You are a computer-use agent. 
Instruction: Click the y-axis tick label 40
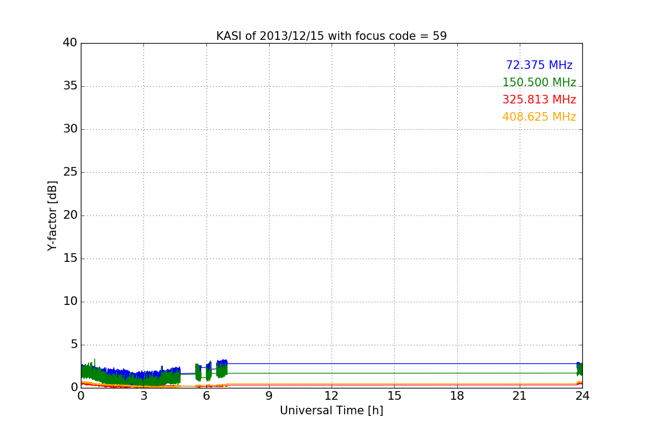pos(70,43)
